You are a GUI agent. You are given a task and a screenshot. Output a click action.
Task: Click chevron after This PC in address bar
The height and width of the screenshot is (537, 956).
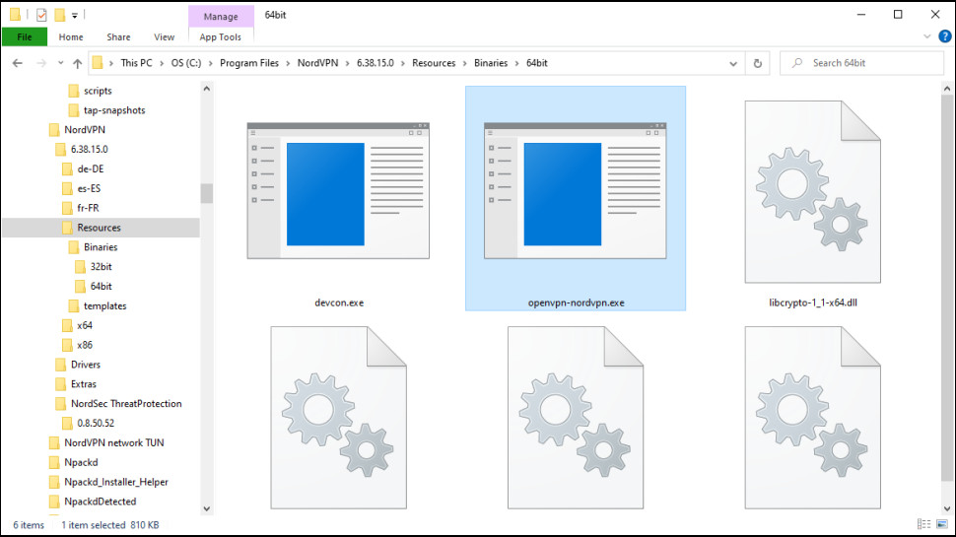pos(162,63)
